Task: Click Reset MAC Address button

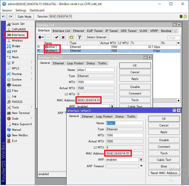Action: pos(164,173)
